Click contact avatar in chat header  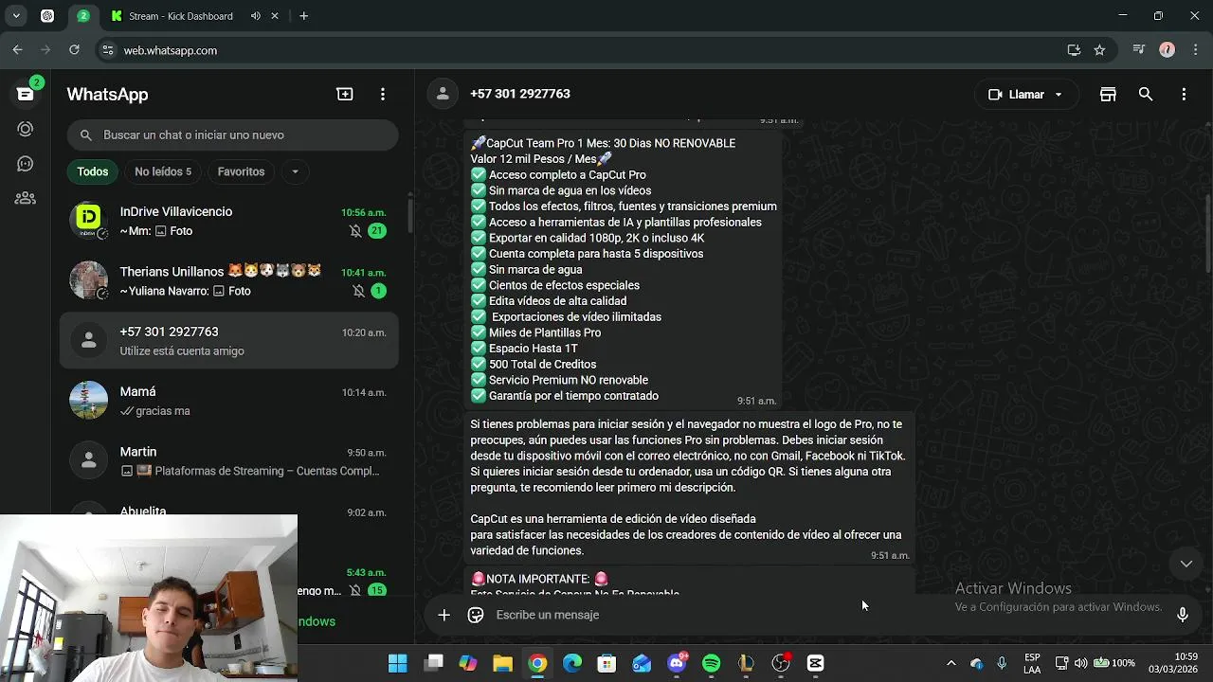pos(442,94)
